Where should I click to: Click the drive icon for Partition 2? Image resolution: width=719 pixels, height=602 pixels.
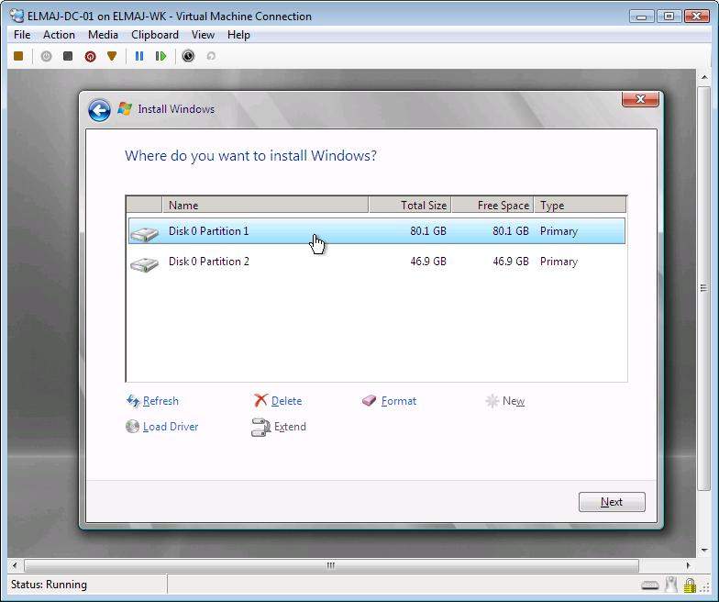pyautogui.click(x=145, y=264)
